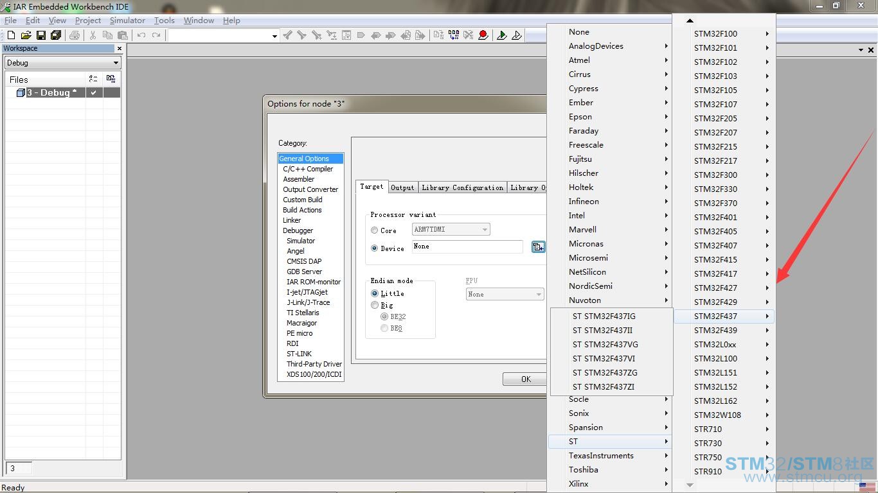Screen dimensions: 878x493
Task: Select the Core radio button
Action: tap(375, 230)
